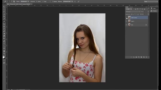Click the Add layer mask icon

click(136, 57)
